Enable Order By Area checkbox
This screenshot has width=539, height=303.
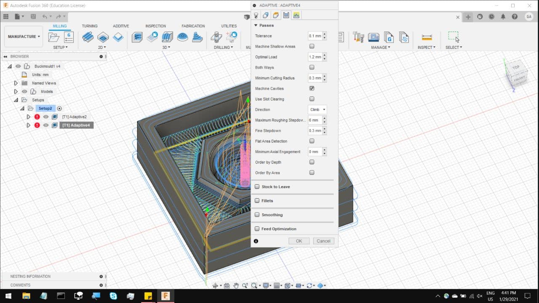coord(312,173)
